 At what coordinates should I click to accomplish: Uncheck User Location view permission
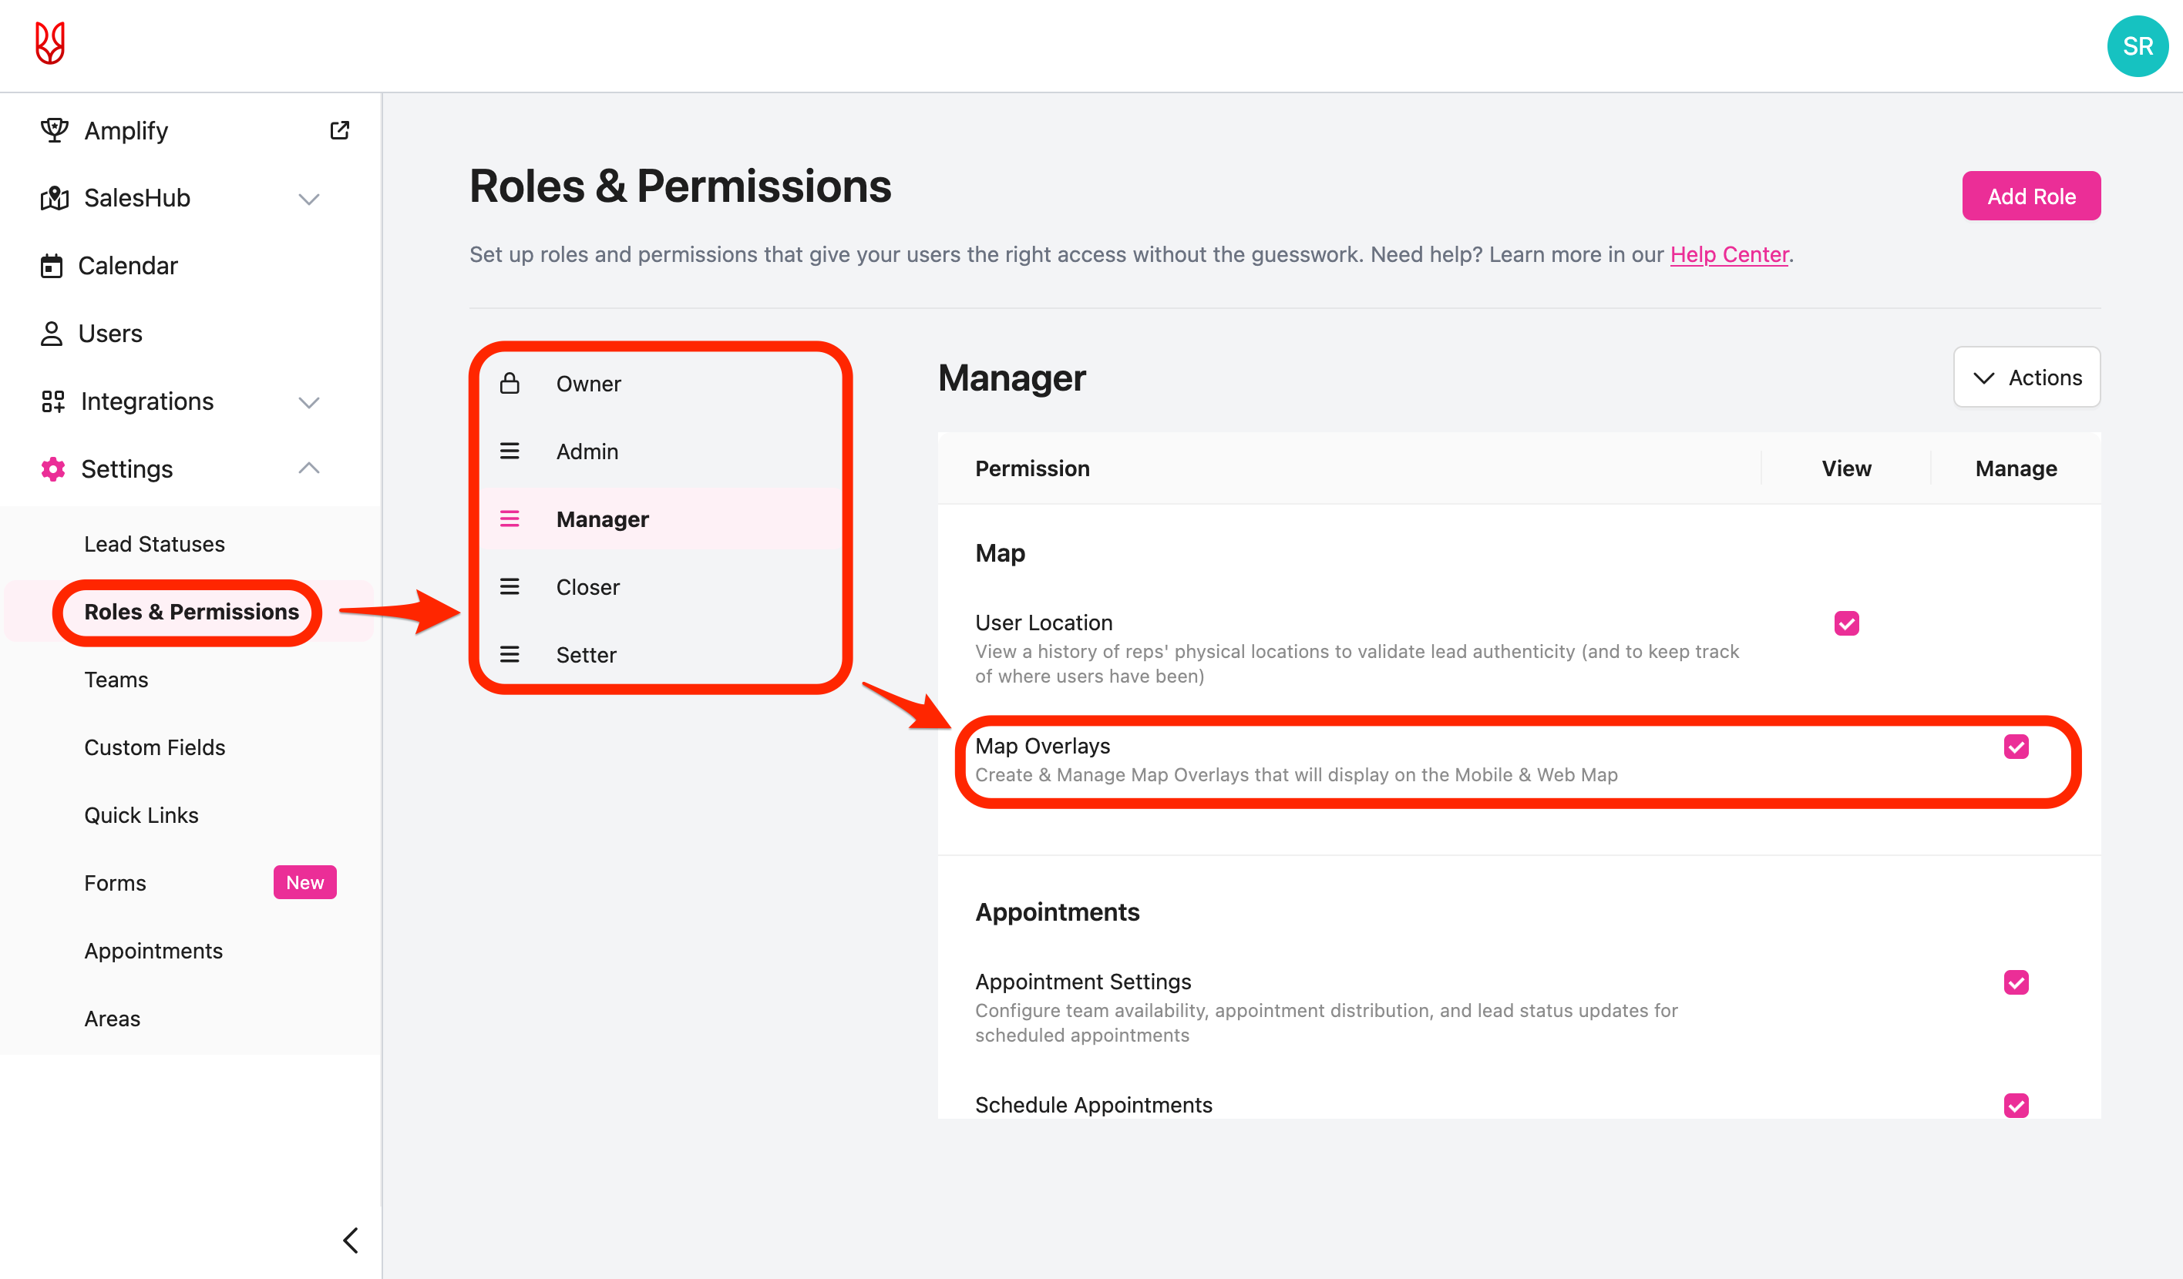tap(1846, 623)
